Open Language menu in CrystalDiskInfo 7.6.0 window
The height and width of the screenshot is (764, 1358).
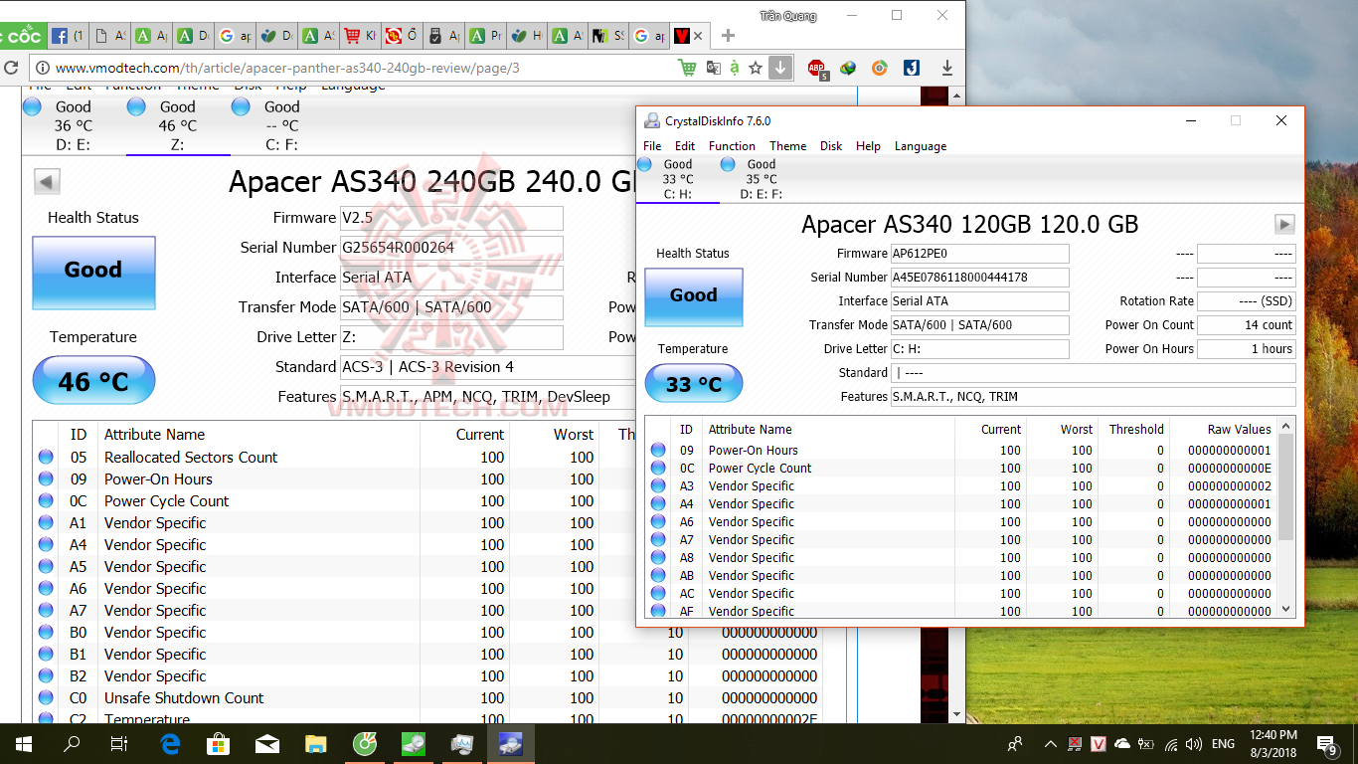(921, 146)
